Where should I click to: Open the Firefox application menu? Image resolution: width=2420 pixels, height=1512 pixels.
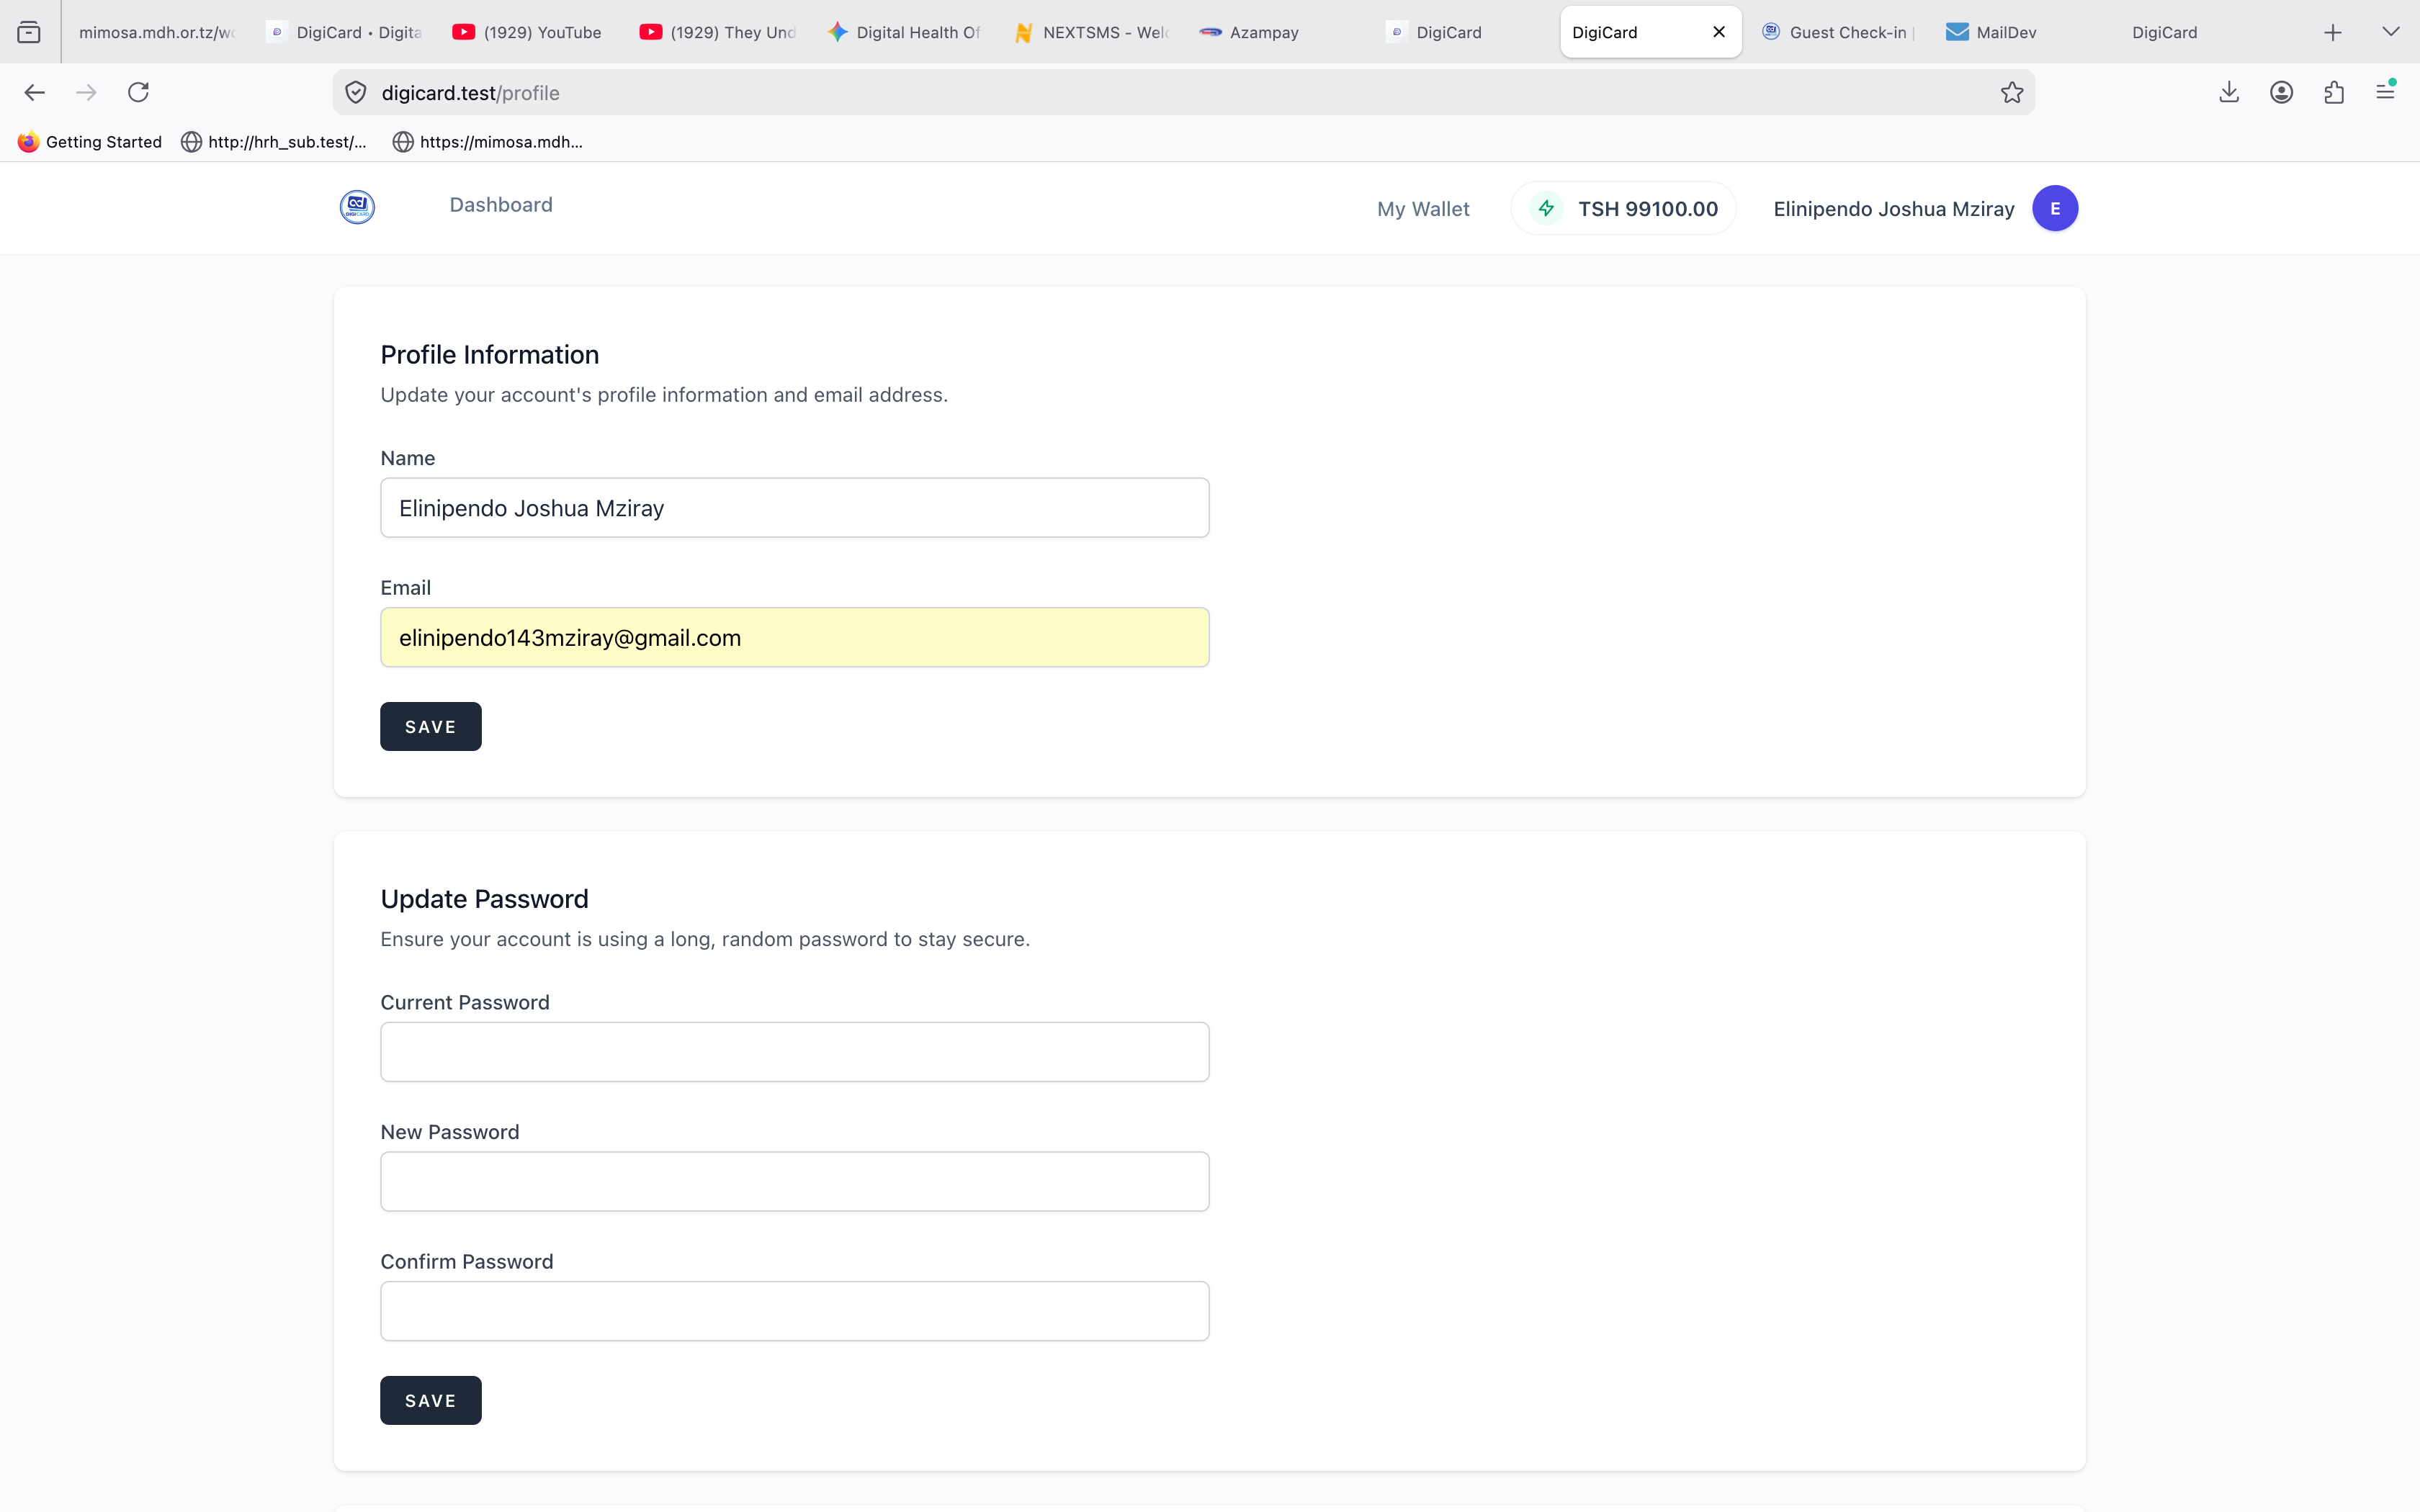coord(2386,92)
